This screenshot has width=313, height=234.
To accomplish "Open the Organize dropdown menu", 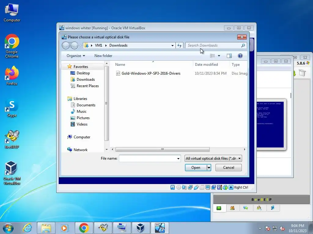I will coord(76,56).
